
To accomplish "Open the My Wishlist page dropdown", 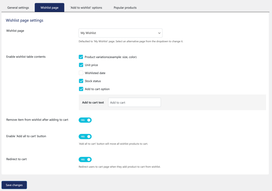I will pyautogui.click(x=120, y=33).
